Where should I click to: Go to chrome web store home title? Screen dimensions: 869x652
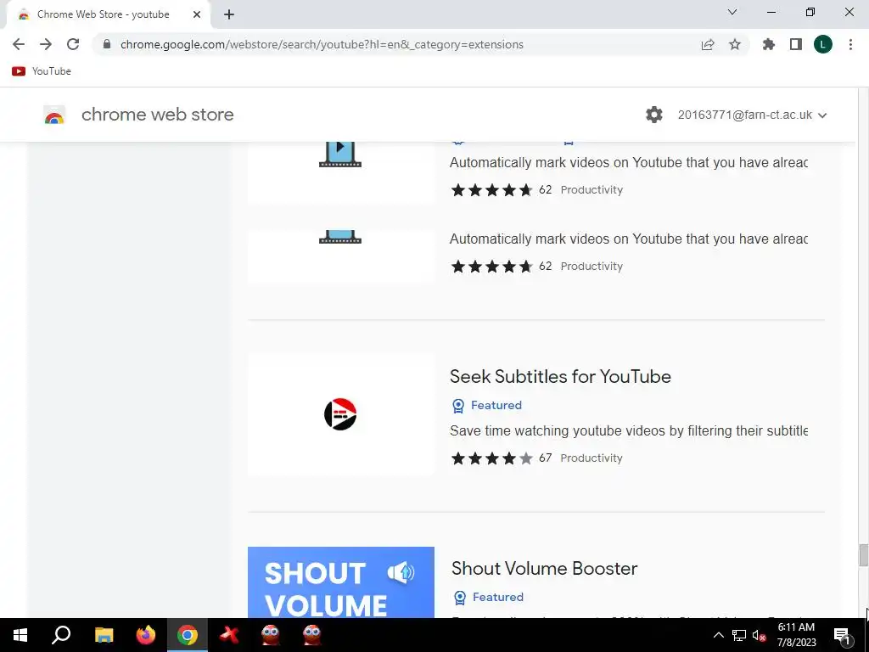157,115
